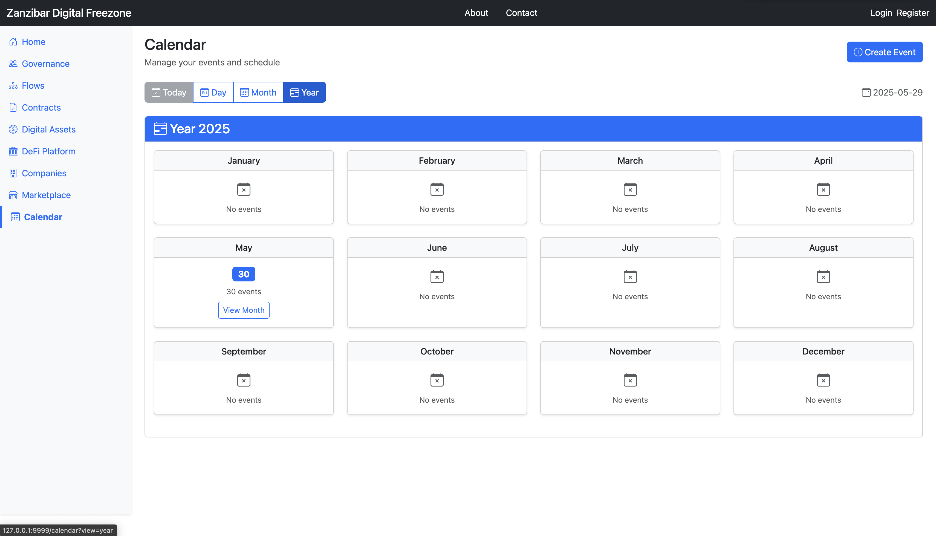The image size is (936, 536).
Task: Click the 2025-05-29 date text
Action: pyautogui.click(x=898, y=93)
